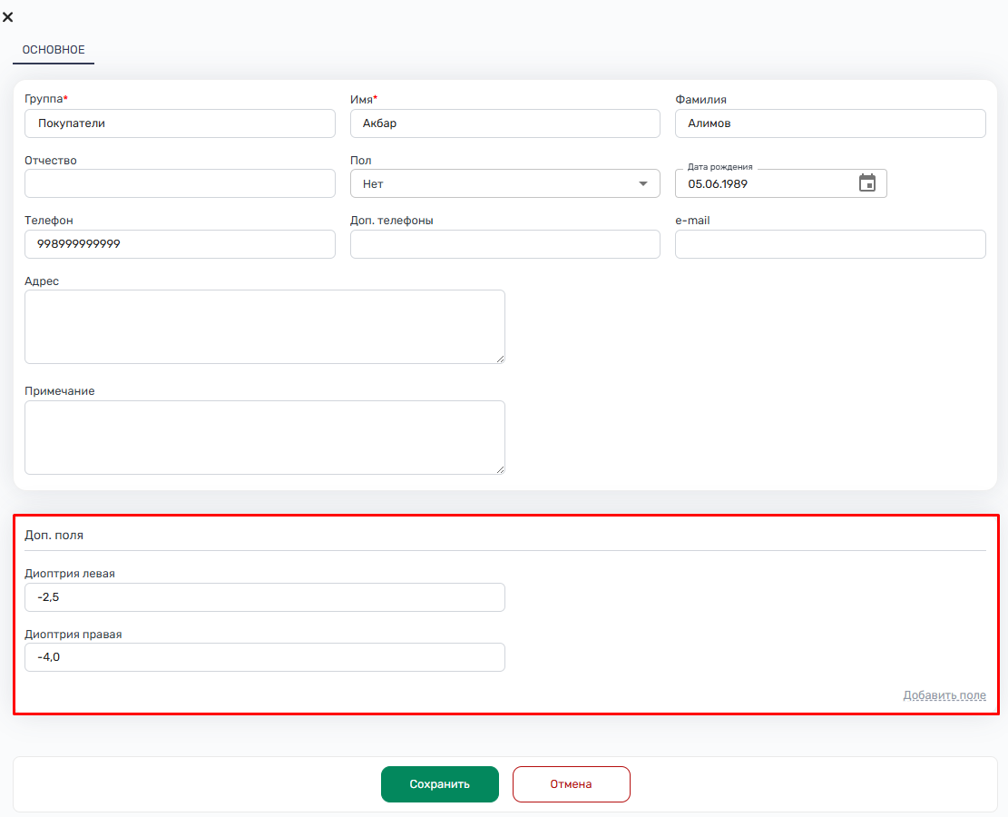The height and width of the screenshot is (817, 1008).
Task: Click the Фамилия field with Алимов
Action: (x=829, y=123)
